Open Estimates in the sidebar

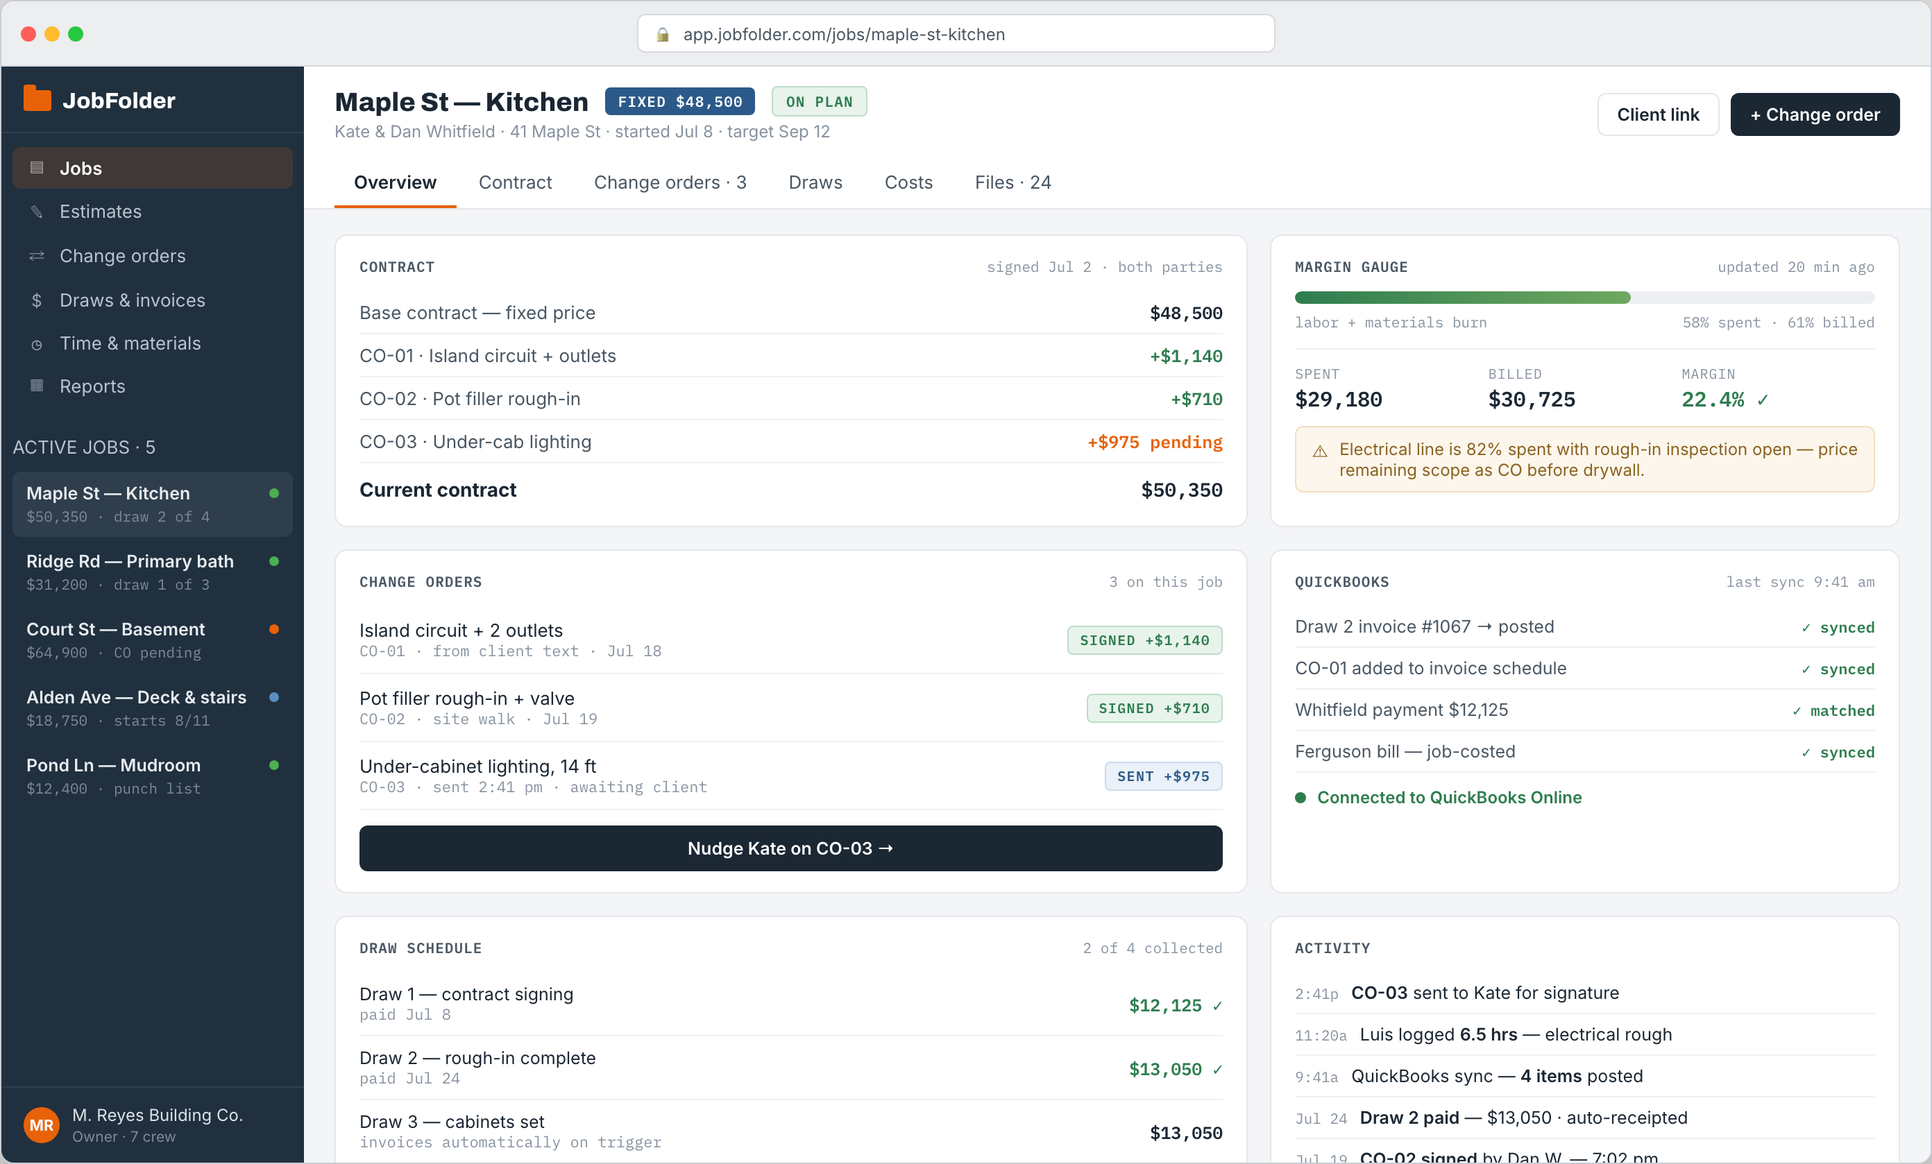pos(152,212)
